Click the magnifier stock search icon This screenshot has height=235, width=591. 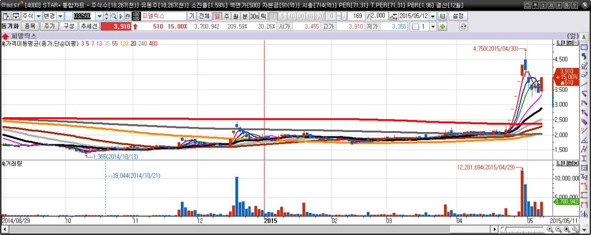coord(113,16)
